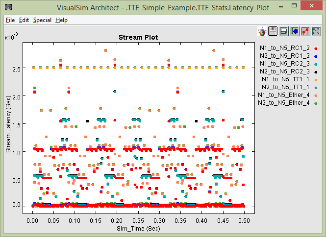
Task: Click the application icon in title bar
Action: point(8,7)
